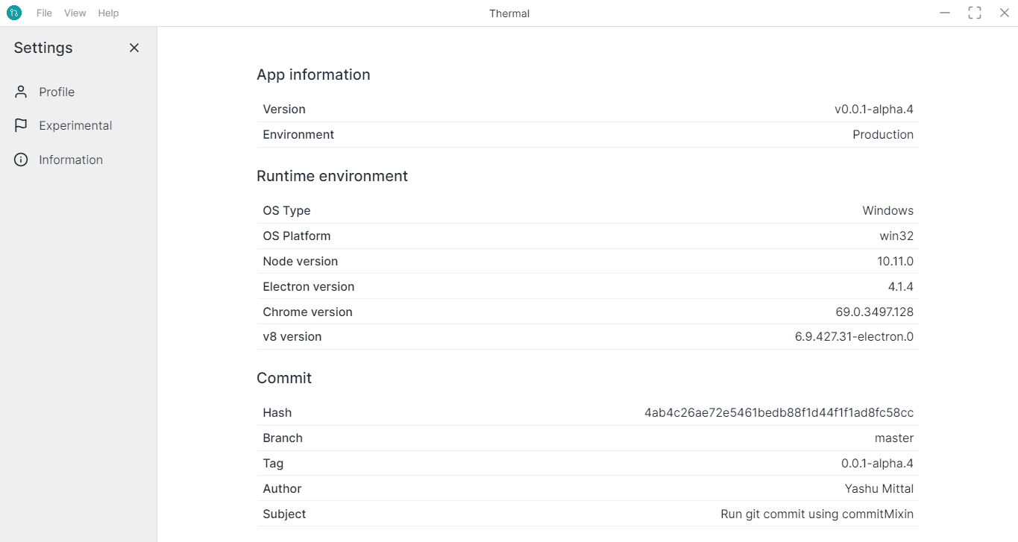Screen dimensions: 1018x542
Task: Click the Node version value 10.11.0
Action: click(x=896, y=261)
